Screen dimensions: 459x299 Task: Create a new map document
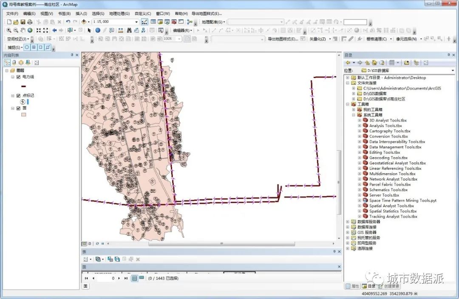tap(9, 22)
